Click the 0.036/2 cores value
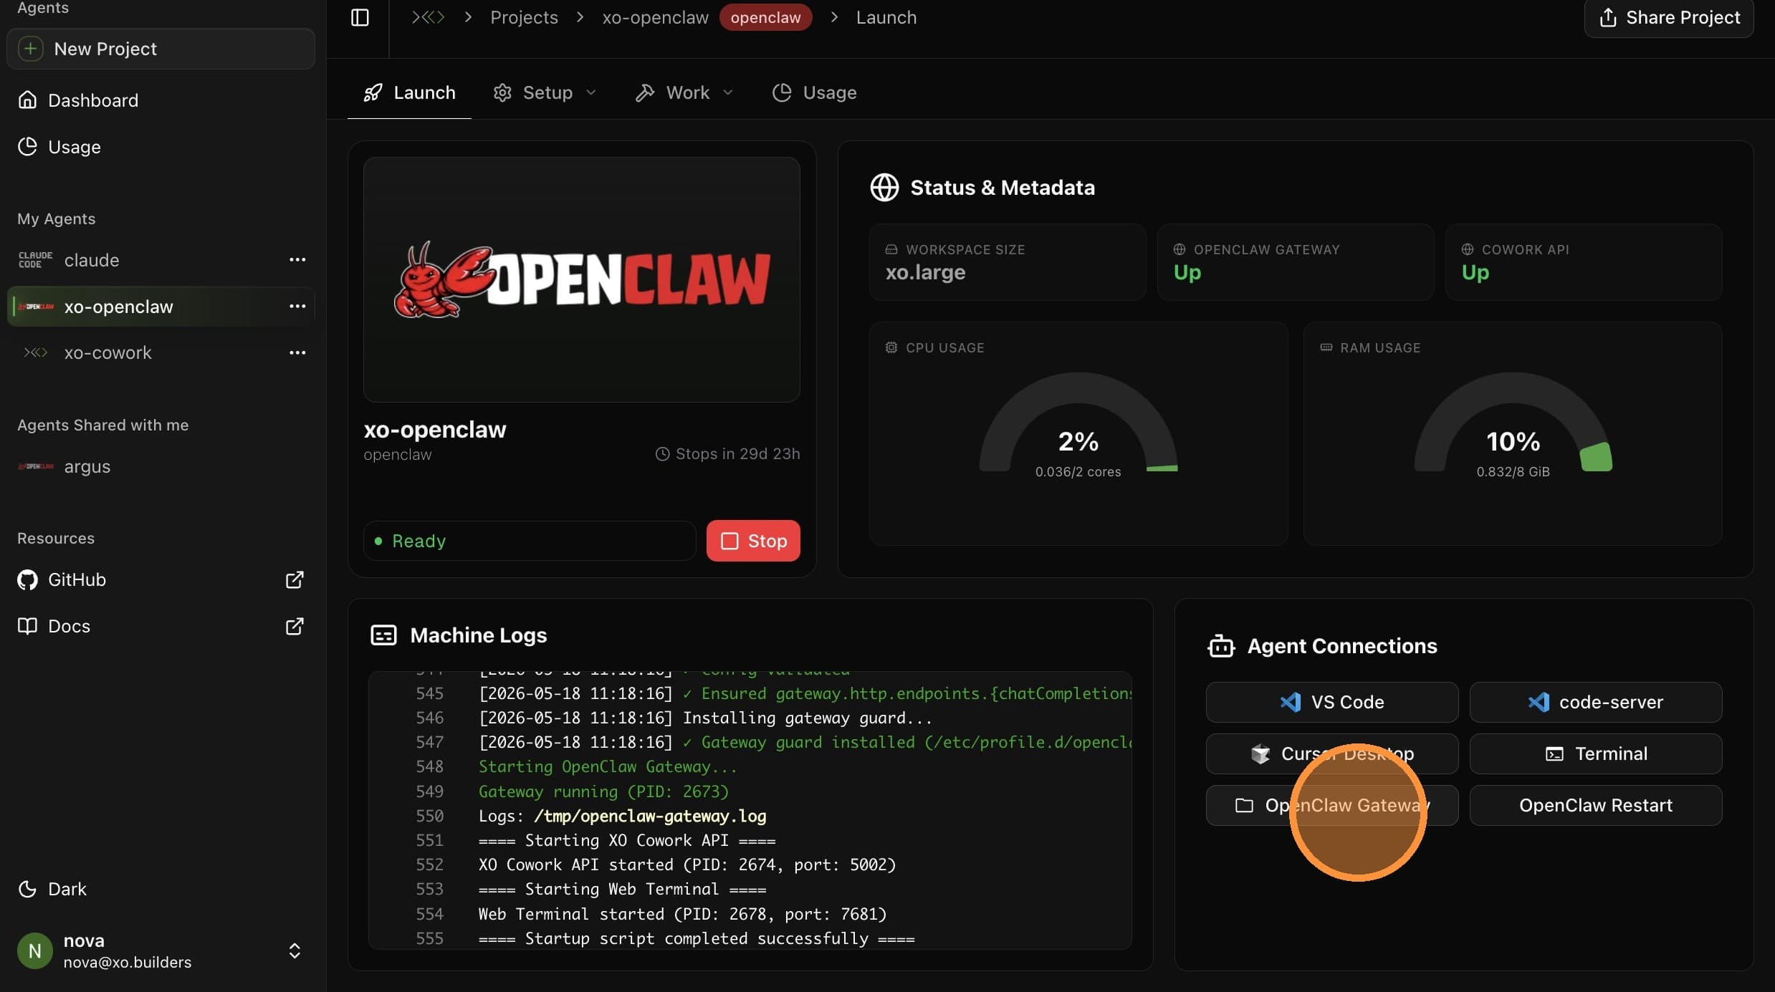The image size is (1775, 992). (1078, 472)
